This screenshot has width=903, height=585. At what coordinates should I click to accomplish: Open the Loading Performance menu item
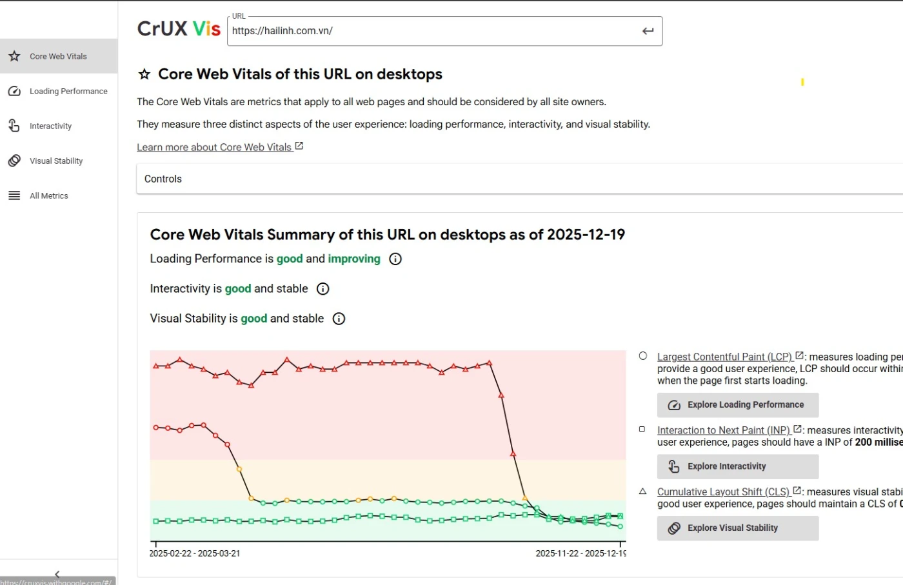68,91
